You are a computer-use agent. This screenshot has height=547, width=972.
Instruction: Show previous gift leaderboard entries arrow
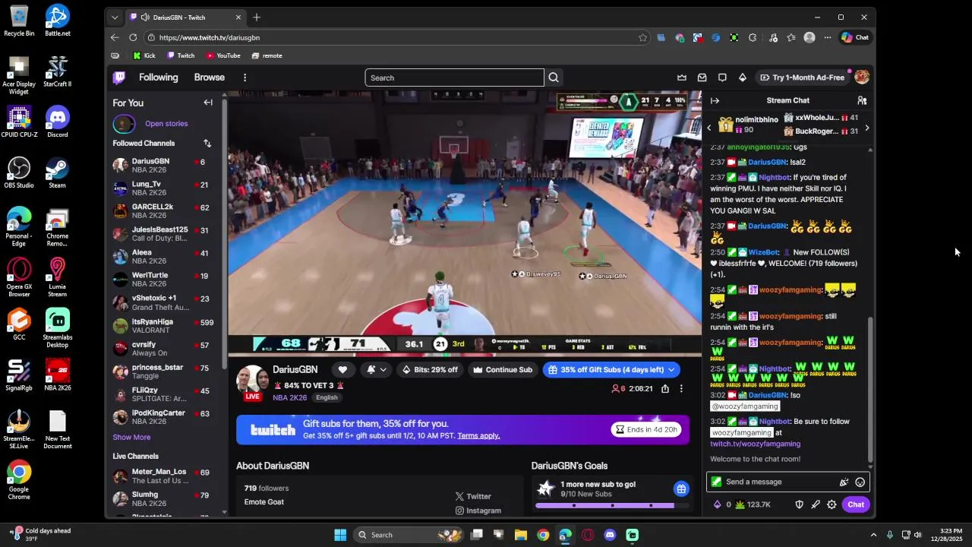point(709,128)
